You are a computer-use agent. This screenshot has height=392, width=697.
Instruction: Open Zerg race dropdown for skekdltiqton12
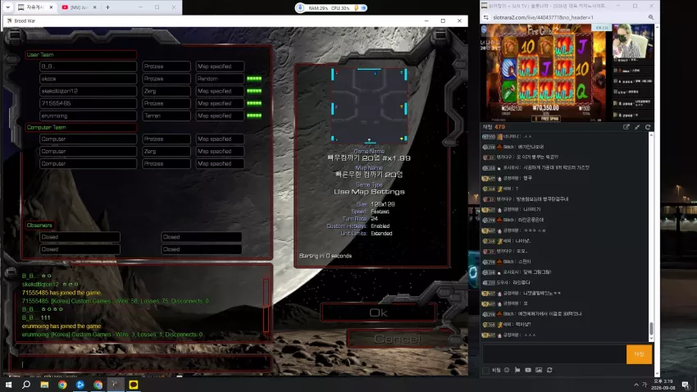click(x=166, y=91)
